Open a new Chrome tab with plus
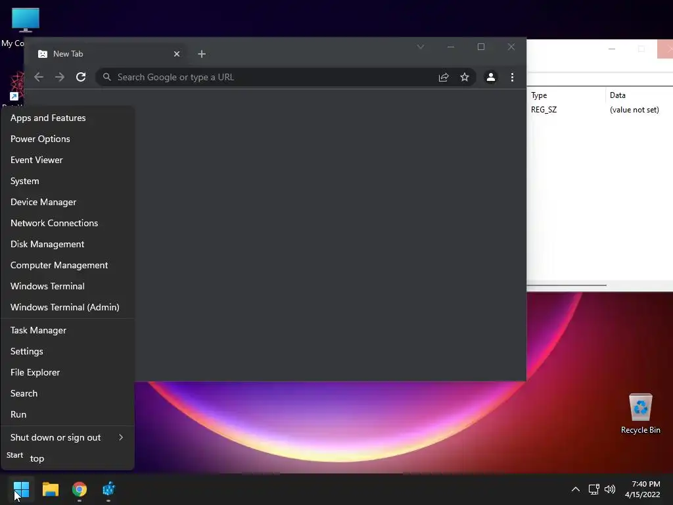This screenshot has width=673, height=505. point(202,54)
